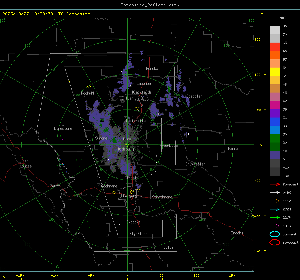Click the Sylvan label
Screen dimensions: 300x280
(127, 98)
